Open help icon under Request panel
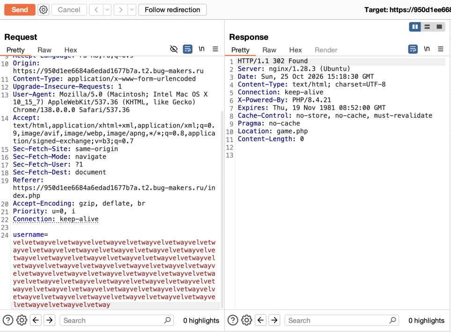The width and height of the screenshot is (451, 332). 8,320
